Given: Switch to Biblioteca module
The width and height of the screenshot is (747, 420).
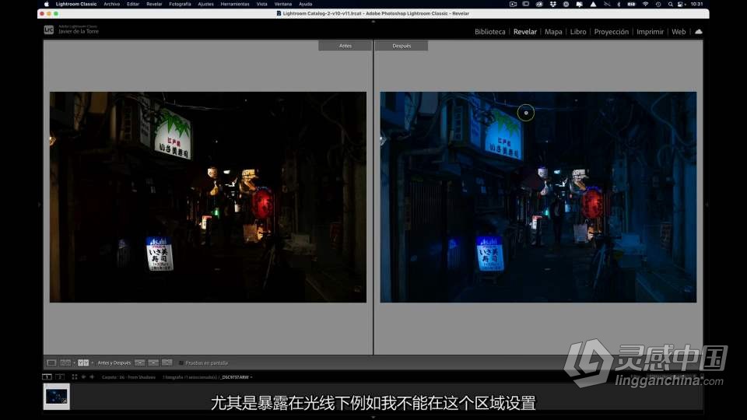Looking at the screenshot, I should click(x=489, y=31).
